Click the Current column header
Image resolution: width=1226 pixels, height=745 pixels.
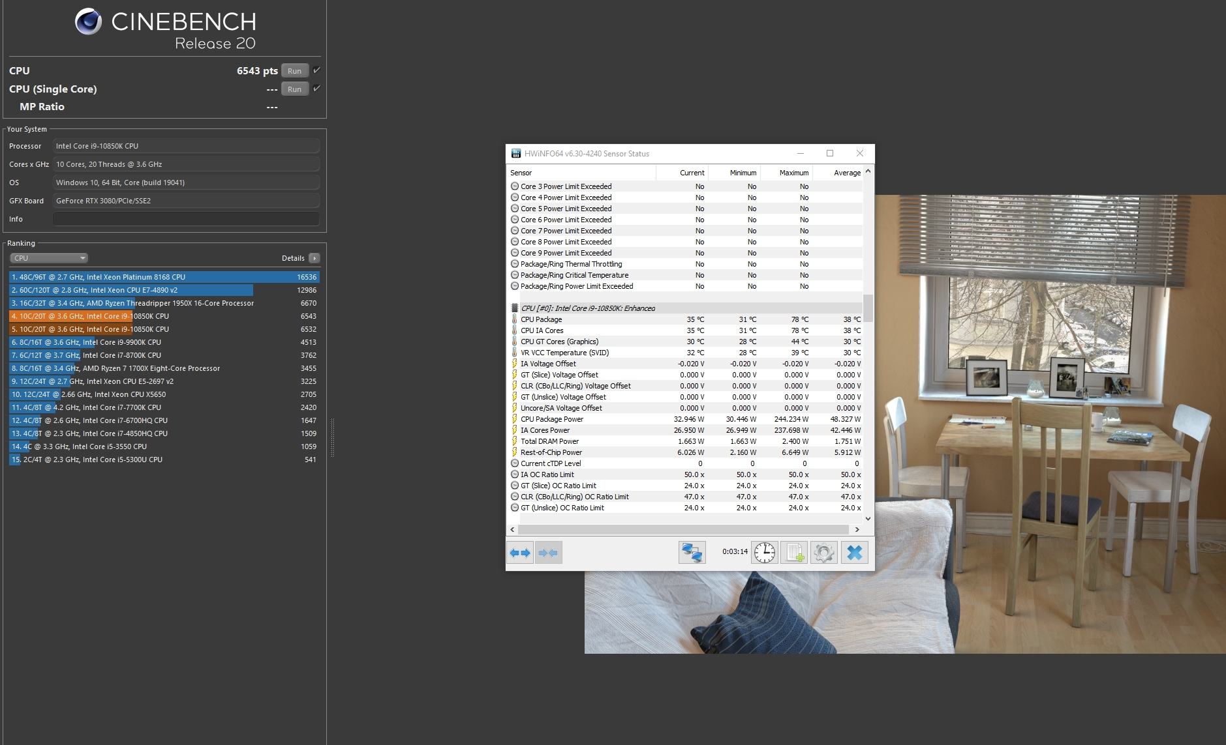pyautogui.click(x=682, y=173)
